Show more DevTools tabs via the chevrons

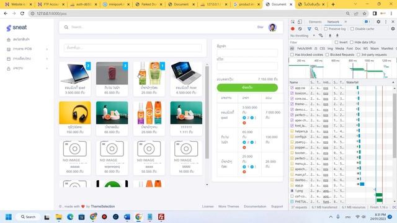click(346, 22)
